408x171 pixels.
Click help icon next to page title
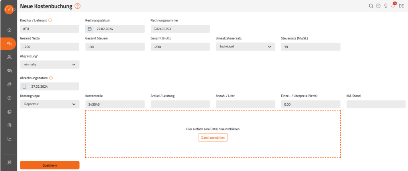point(78,6)
